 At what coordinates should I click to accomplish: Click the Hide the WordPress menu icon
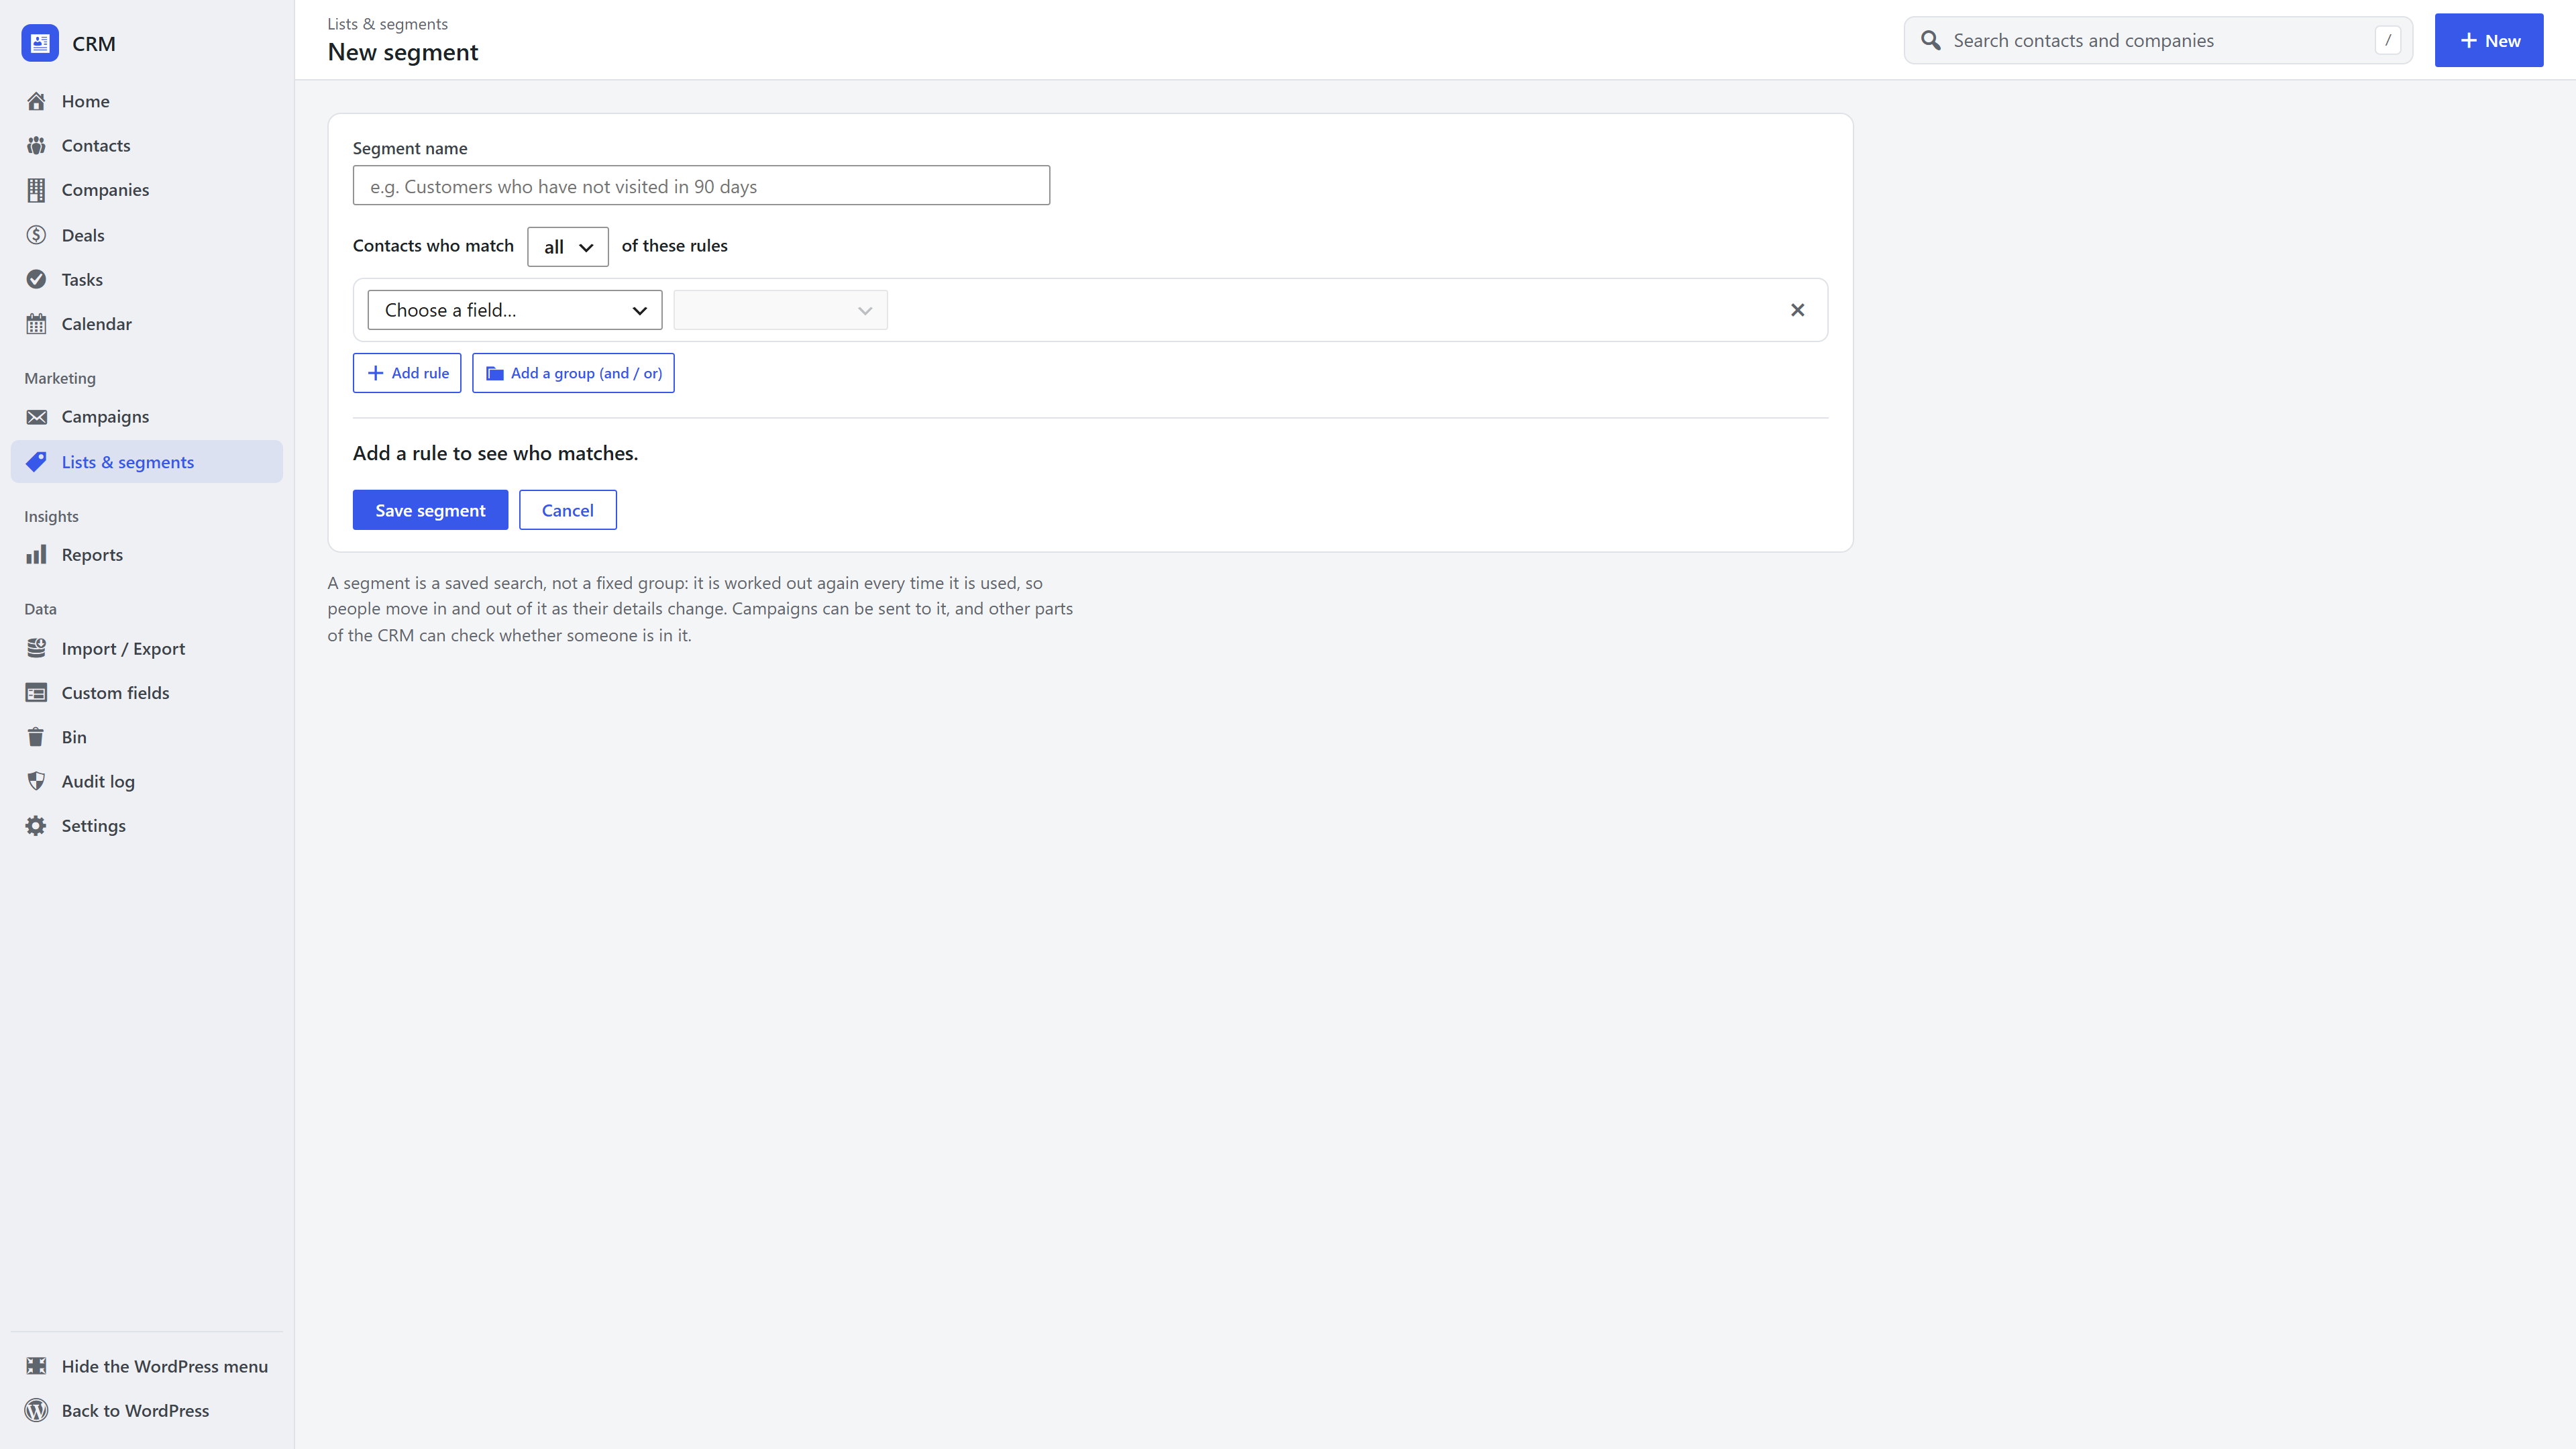coord(36,1366)
